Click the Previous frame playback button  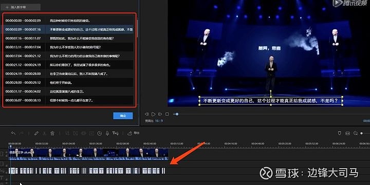[146, 114]
